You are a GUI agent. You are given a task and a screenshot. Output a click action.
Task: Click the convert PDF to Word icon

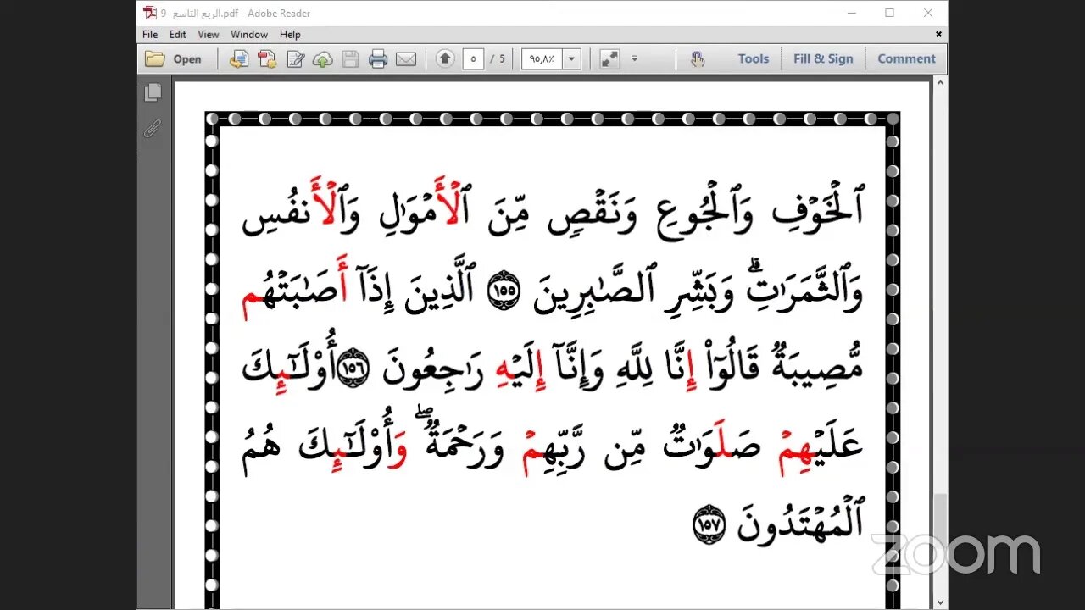pos(239,58)
